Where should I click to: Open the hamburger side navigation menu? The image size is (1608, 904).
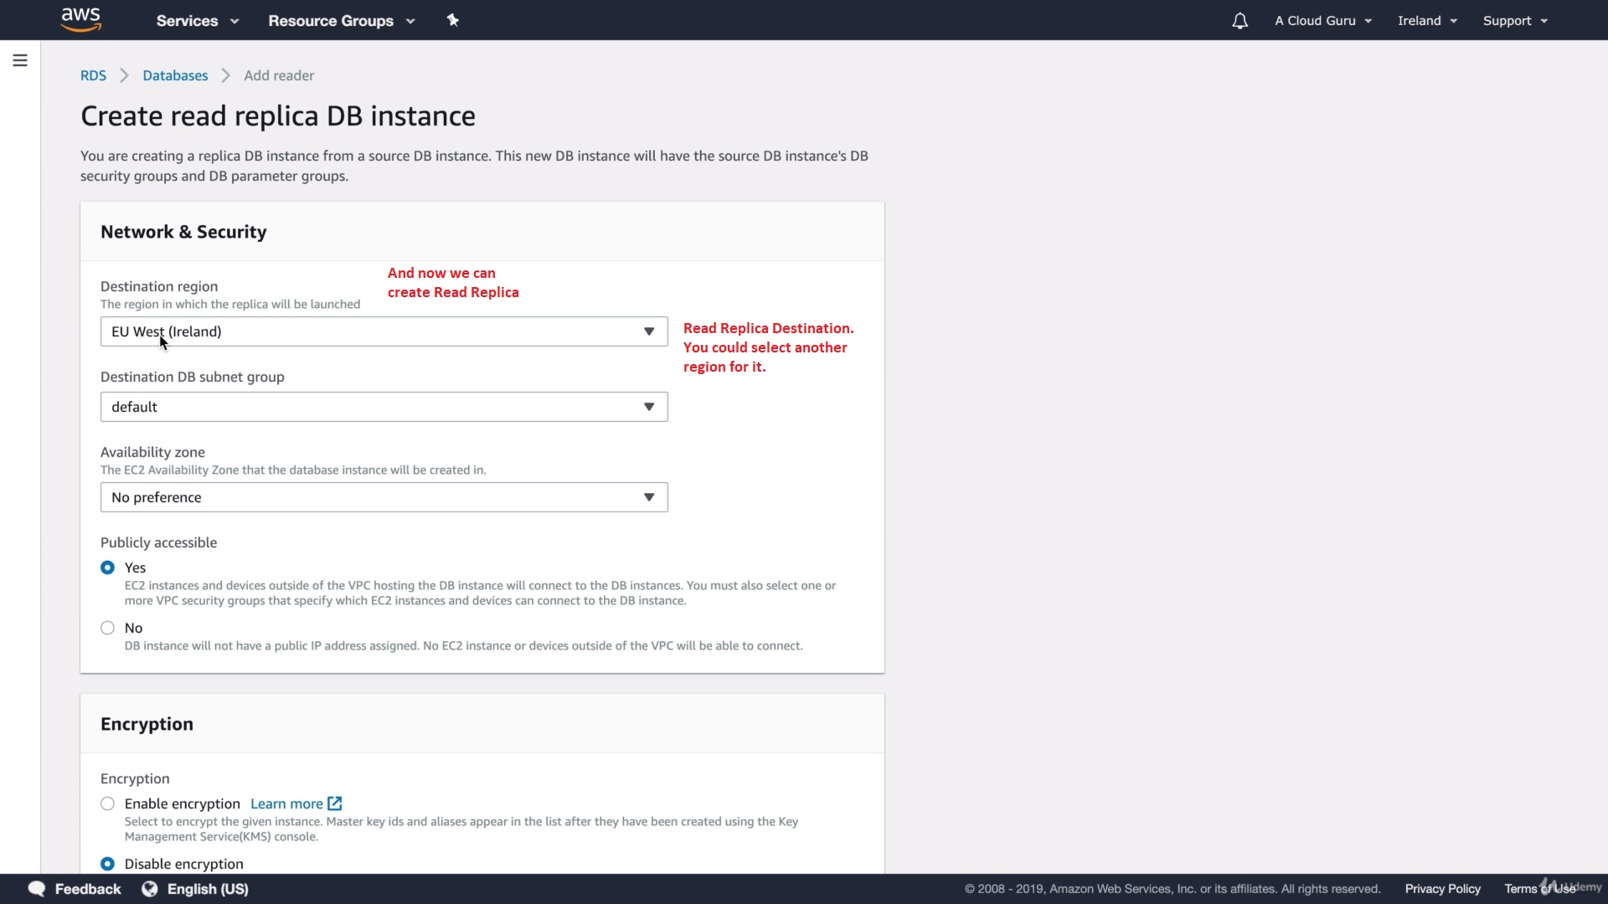point(20,60)
